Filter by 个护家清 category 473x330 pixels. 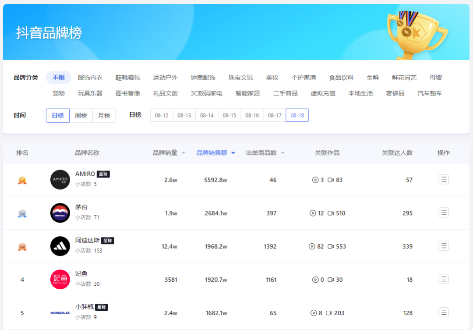(x=304, y=78)
